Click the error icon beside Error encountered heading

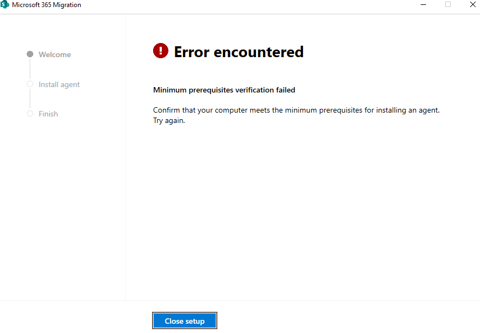coord(160,50)
